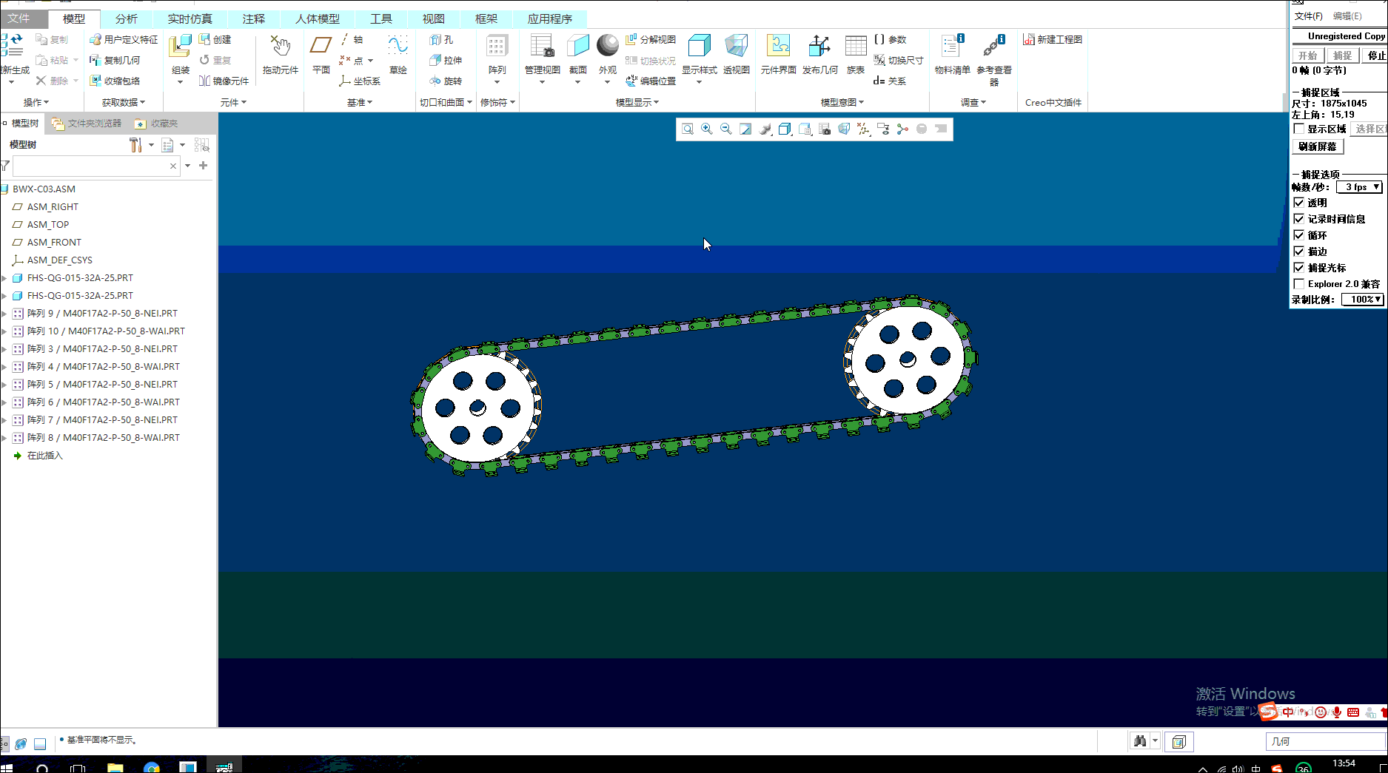Screen dimensions: 1388x773
Task: Click the 停止 button in capture window
Action: pyautogui.click(x=1376, y=55)
